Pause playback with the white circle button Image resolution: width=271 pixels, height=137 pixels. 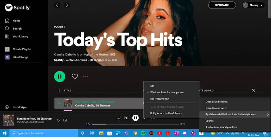[135, 118]
